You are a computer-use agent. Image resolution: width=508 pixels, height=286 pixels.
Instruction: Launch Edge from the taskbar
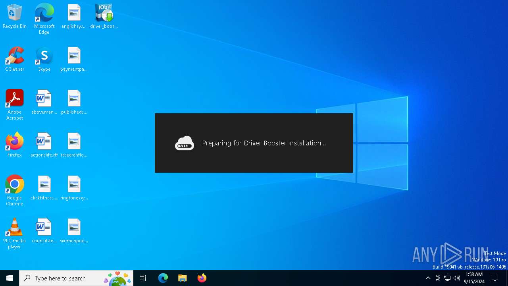click(x=163, y=278)
